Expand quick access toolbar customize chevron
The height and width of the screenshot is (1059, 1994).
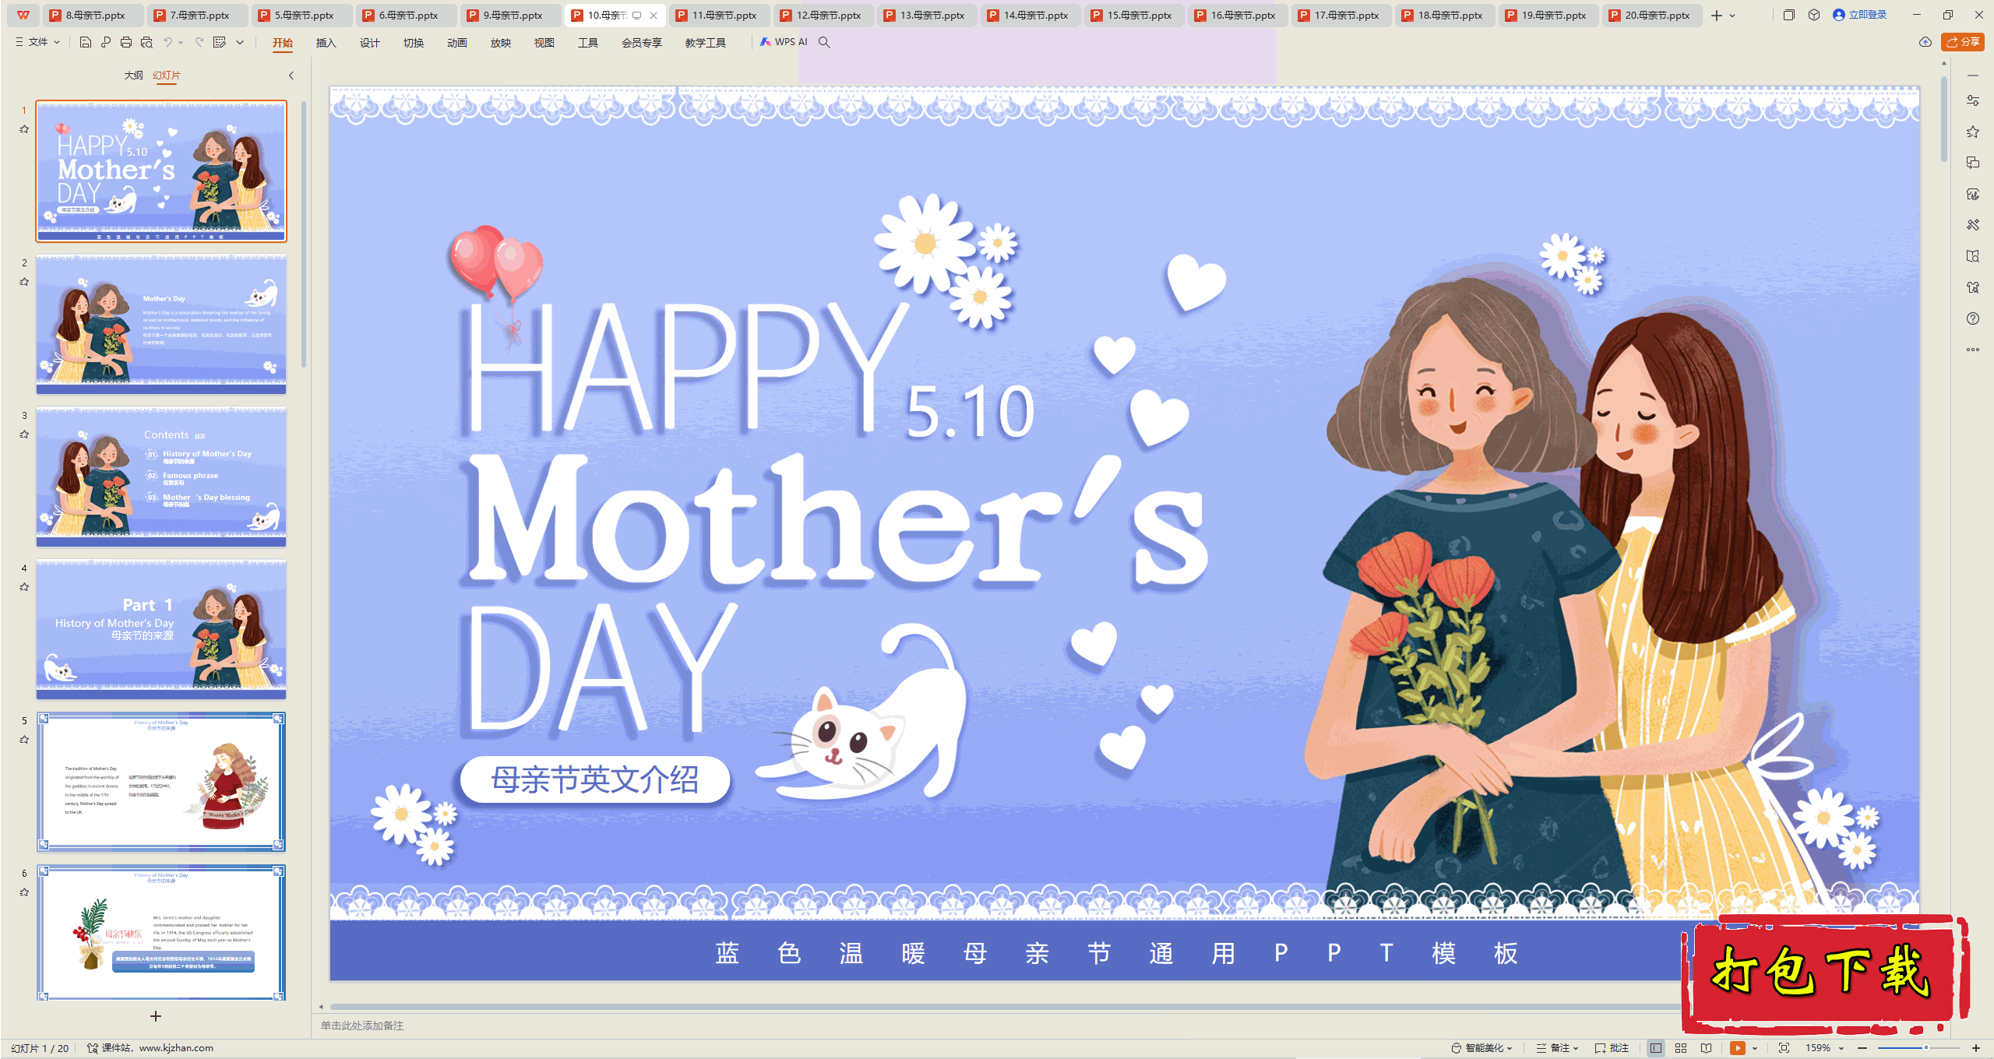pos(240,42)
